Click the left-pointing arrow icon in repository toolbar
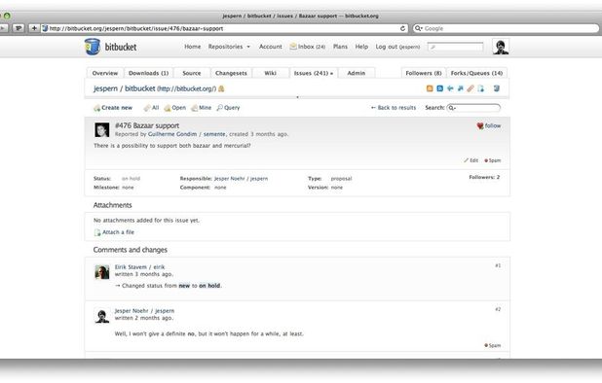Screen dimensions: 602x383 point(450,88)
